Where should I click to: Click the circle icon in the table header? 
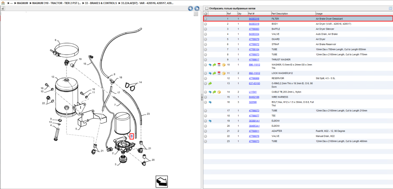[x=206, y=13]
